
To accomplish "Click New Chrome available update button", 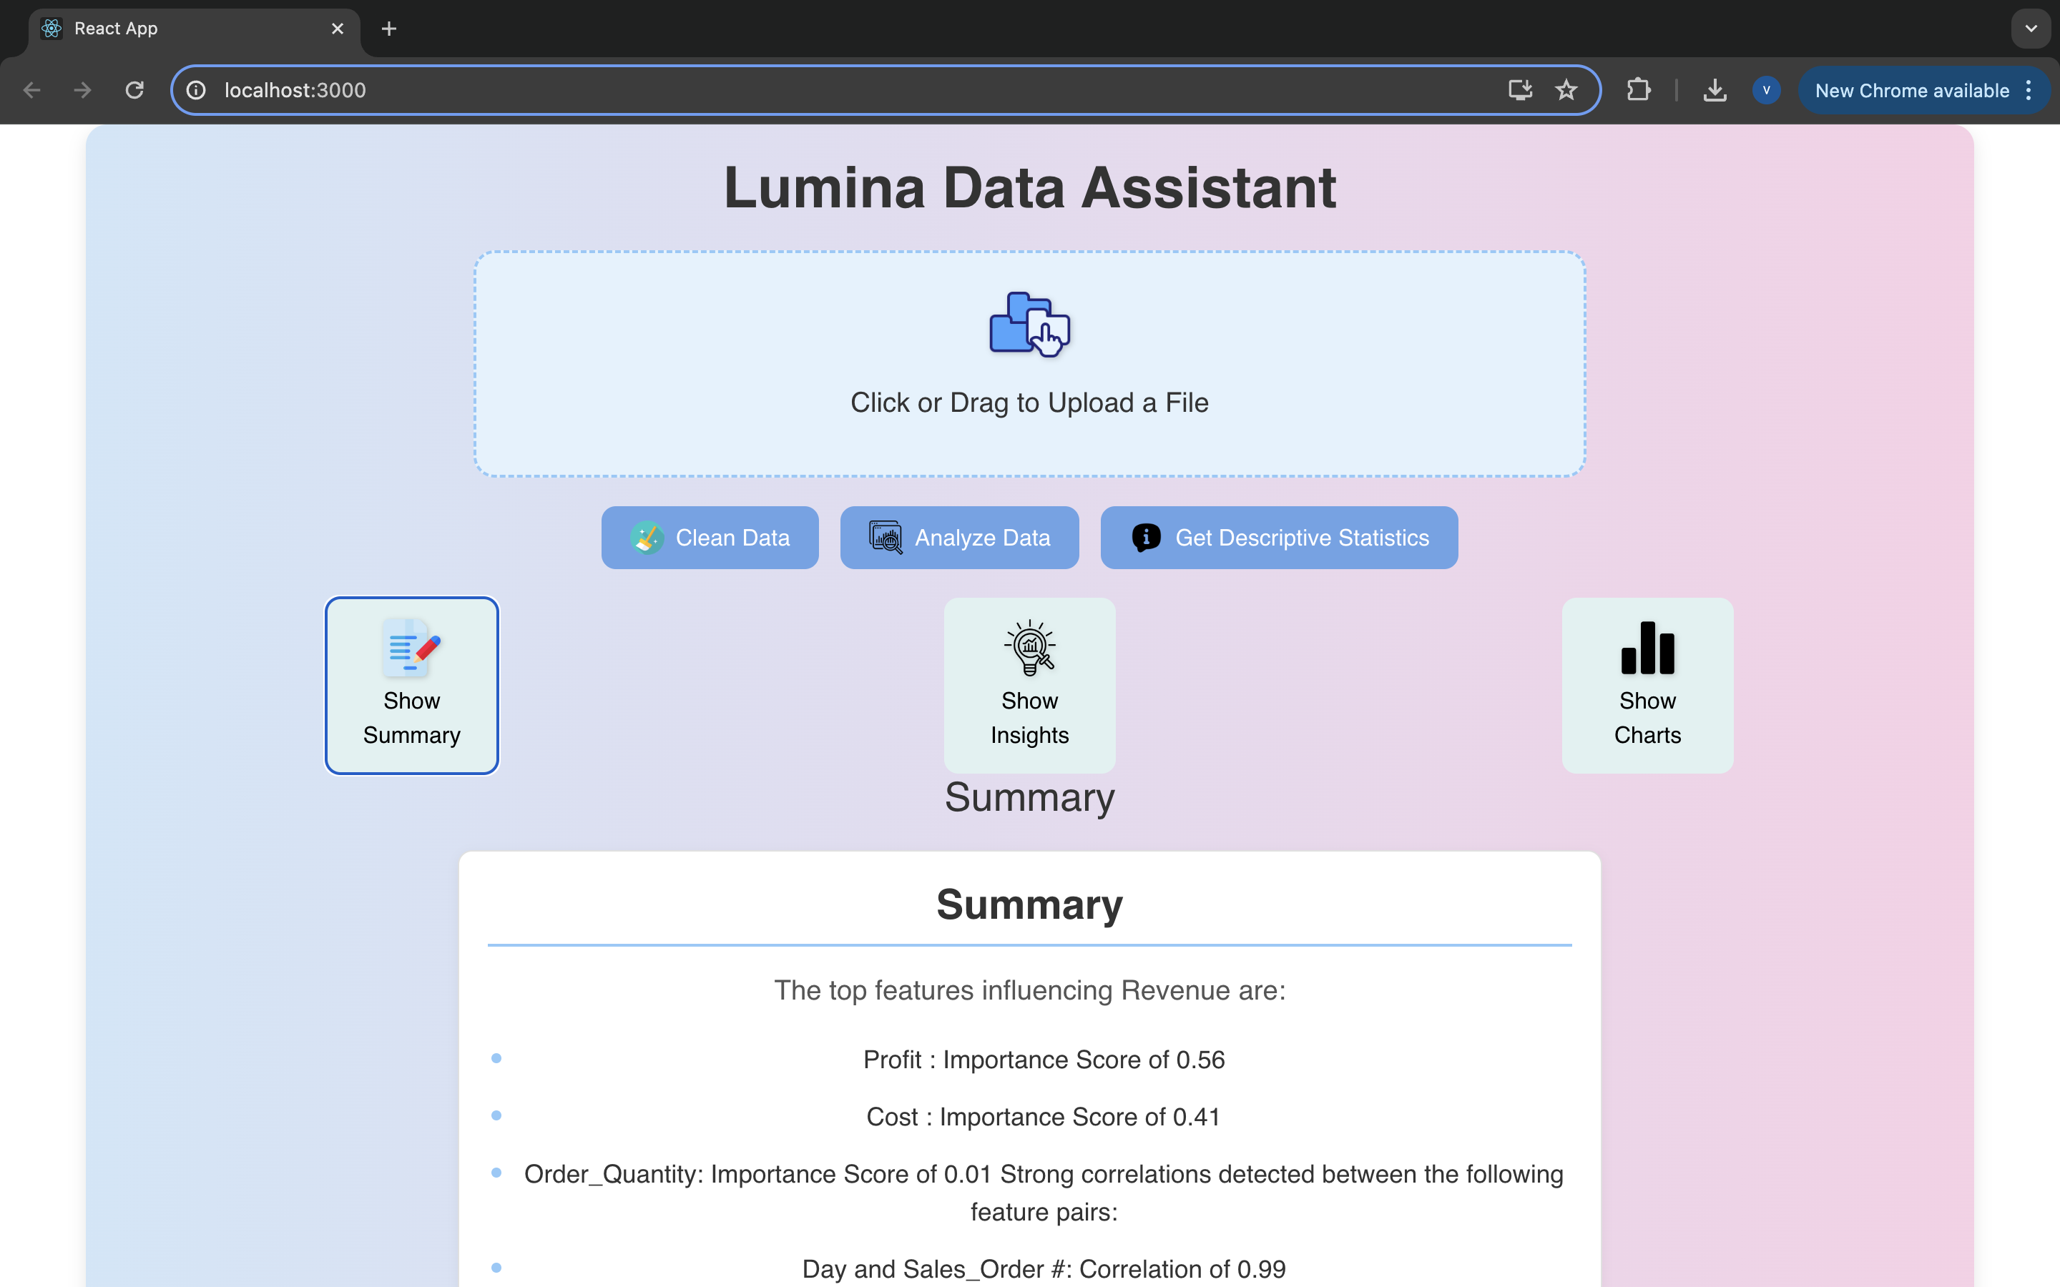I will [1911, 90].
